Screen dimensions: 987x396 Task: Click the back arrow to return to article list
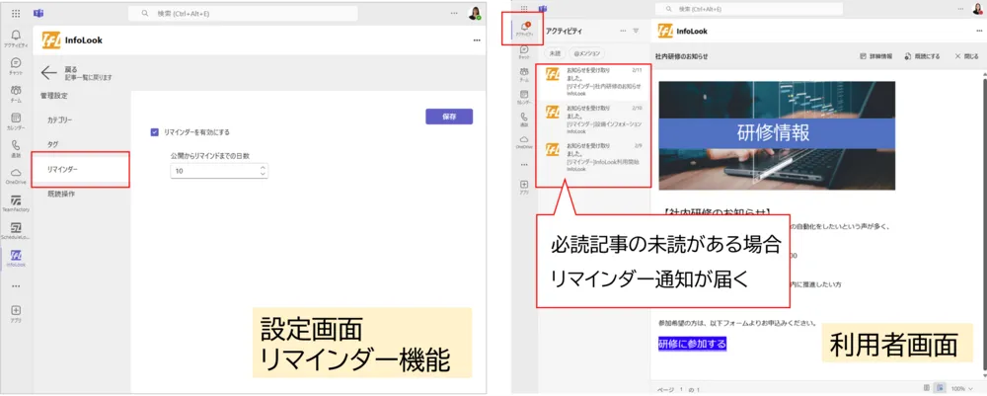tap(48, 72)
